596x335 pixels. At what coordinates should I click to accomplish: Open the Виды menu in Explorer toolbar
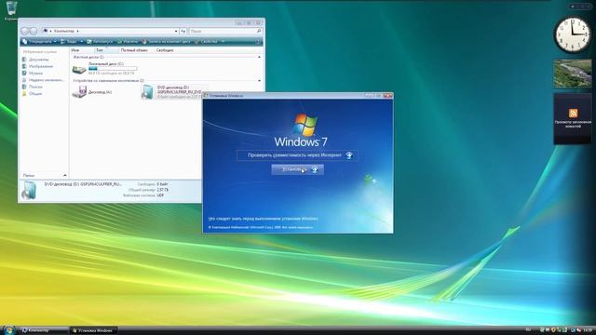72,41
